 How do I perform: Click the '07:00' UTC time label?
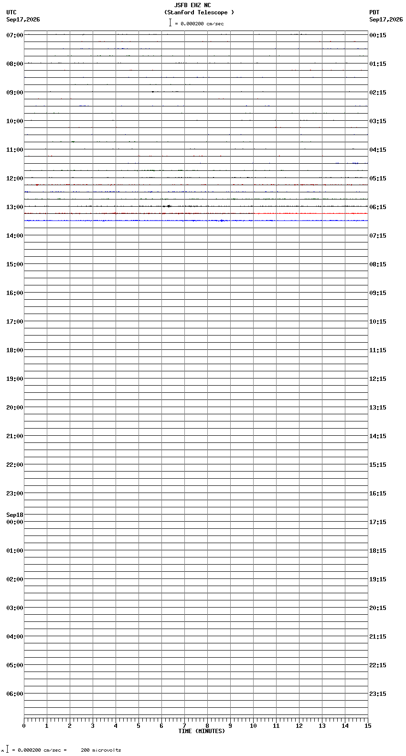[15, 35]
